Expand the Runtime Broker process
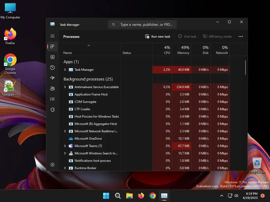Viewport: 270px width, 202px height. tap(65, 168)
